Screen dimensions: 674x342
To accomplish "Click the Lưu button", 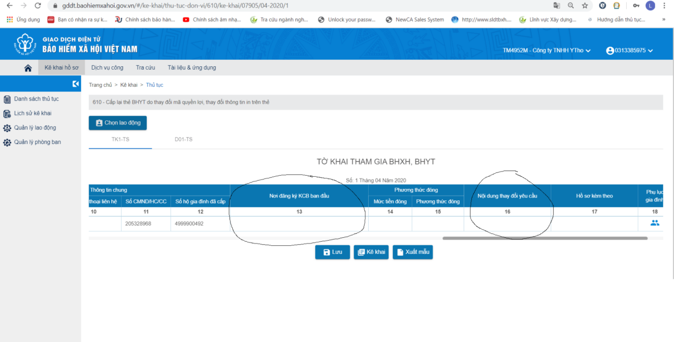I will [x=332, y=252].
